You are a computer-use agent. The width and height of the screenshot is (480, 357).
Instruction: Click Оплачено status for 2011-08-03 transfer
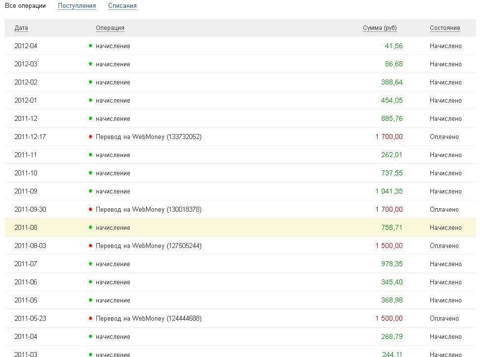[x=444, y=246]
